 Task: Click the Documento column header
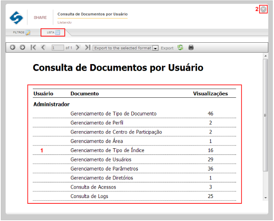click(x=84, y=94)
